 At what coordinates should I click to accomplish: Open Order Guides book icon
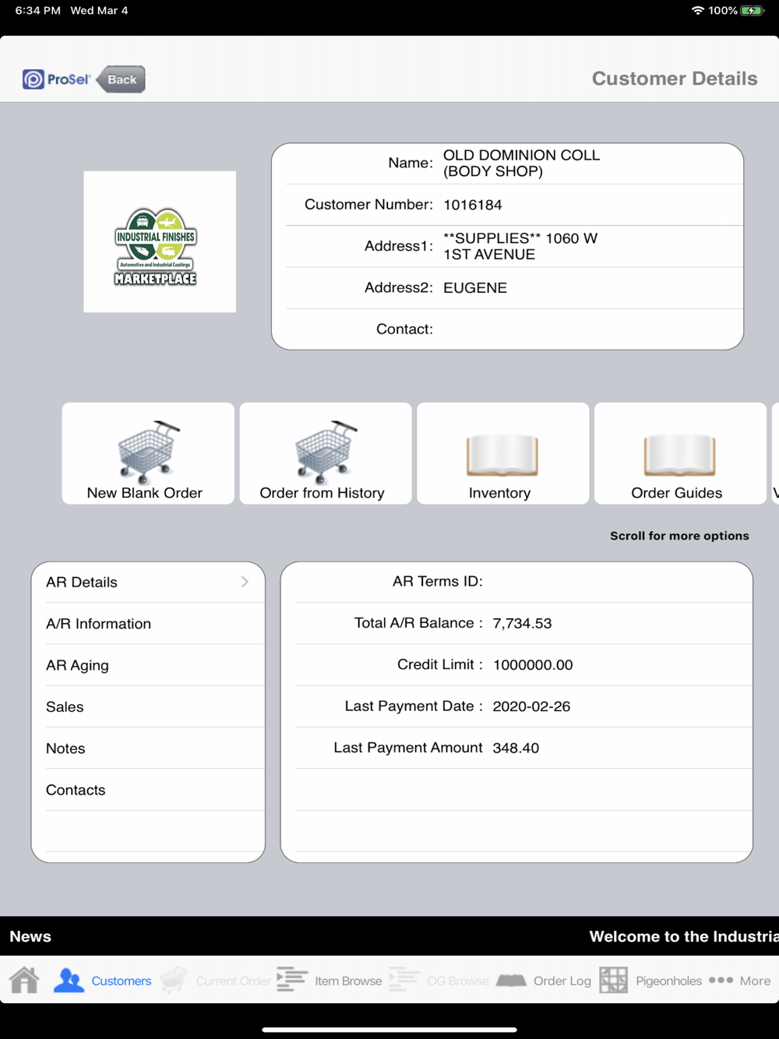tap(680, 453)
